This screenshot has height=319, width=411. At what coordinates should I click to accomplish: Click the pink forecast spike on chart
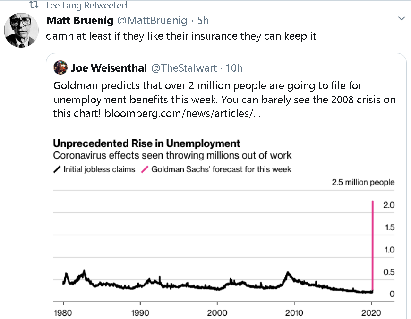(372, 246)
